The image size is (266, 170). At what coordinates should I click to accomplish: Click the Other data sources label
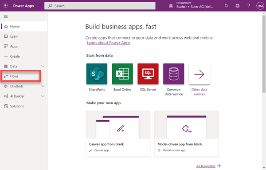(199, 92)
